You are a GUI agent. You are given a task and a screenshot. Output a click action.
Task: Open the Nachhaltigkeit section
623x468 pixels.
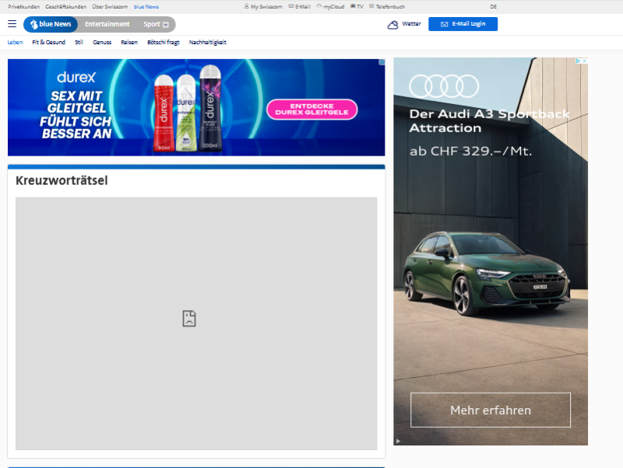coord(207,42)
